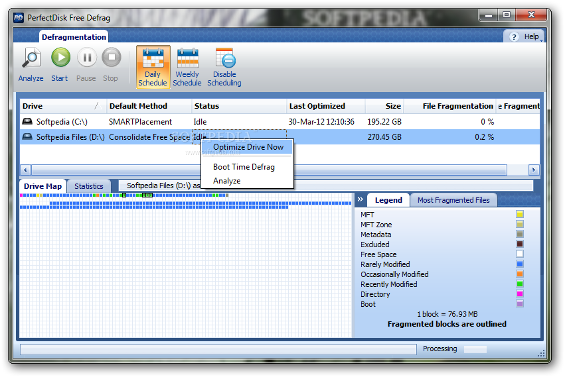Click the Metadata gray color swatch
The image size is (565, 377).
(520, 234)
